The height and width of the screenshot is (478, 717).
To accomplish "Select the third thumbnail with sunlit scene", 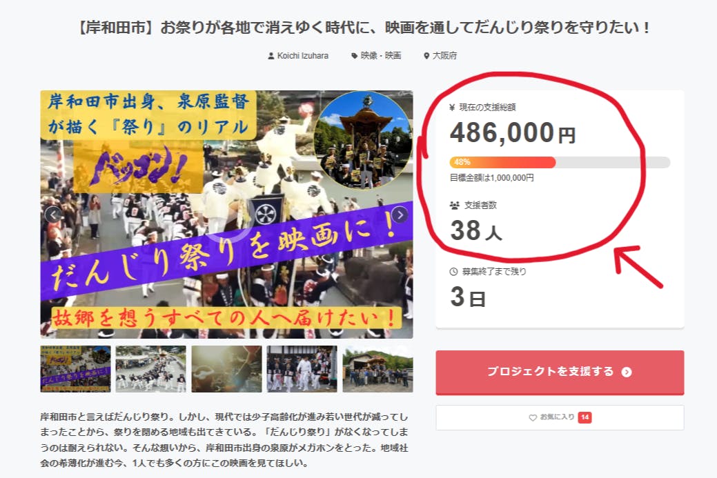I will (226, 369).
